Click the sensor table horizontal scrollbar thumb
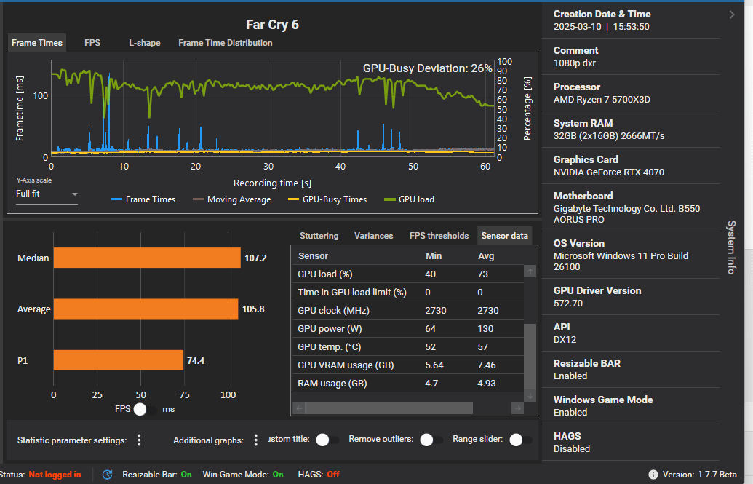The image size is (753, 484). pos(389,408)
